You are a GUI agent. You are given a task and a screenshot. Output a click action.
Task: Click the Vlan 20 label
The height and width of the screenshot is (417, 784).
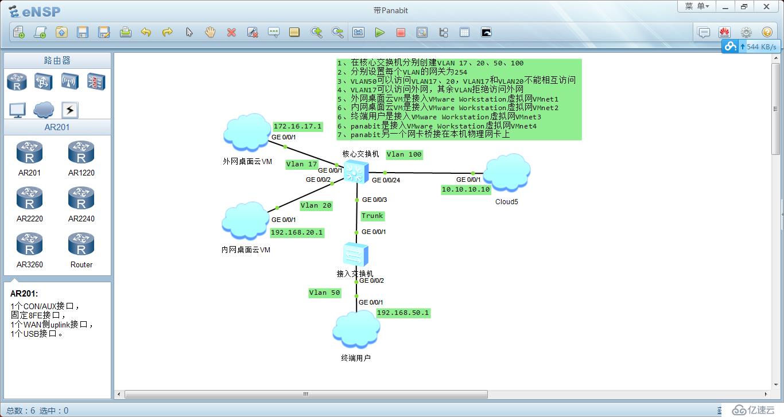pos(316,205)
